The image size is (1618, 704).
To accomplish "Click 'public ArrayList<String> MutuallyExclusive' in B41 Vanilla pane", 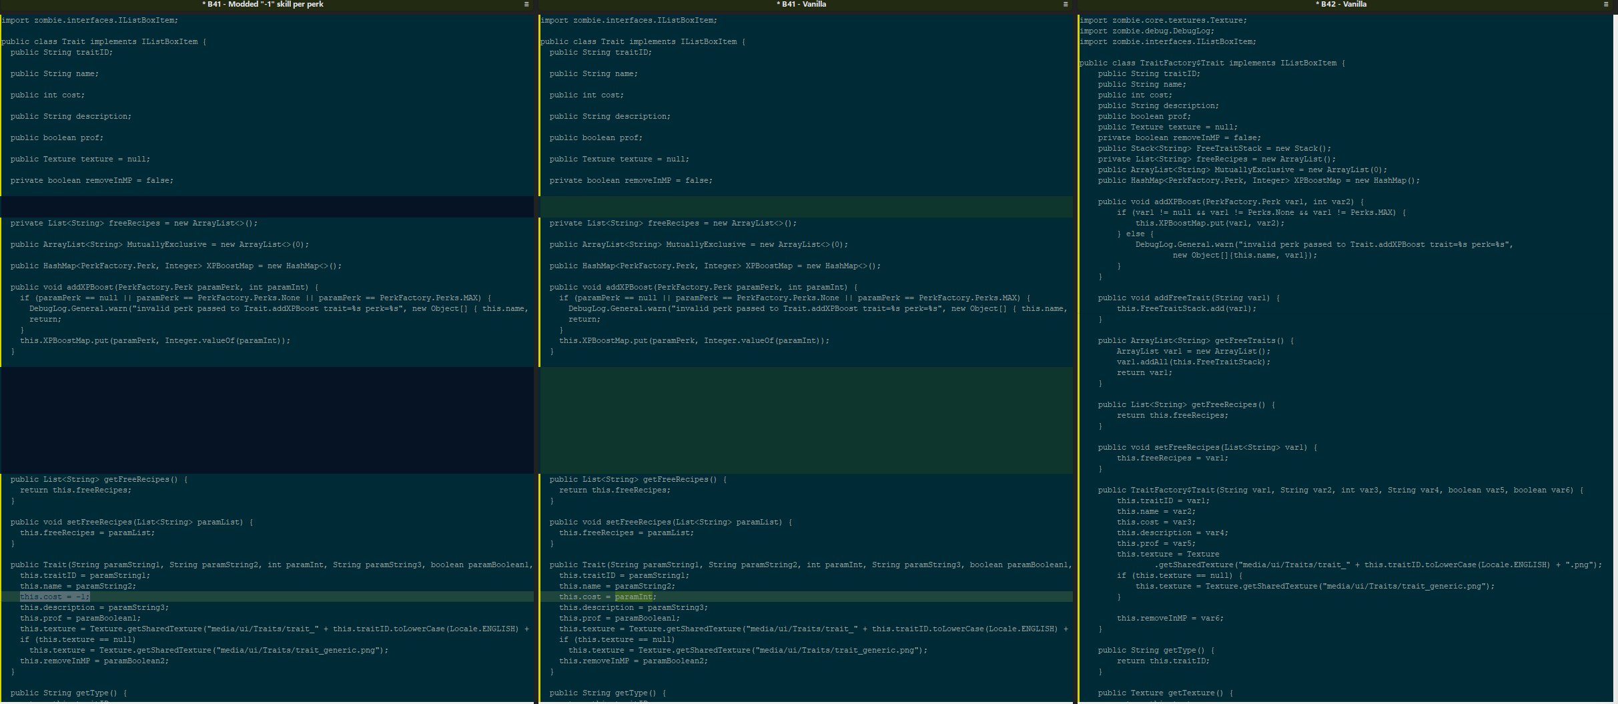I will 699,244.
